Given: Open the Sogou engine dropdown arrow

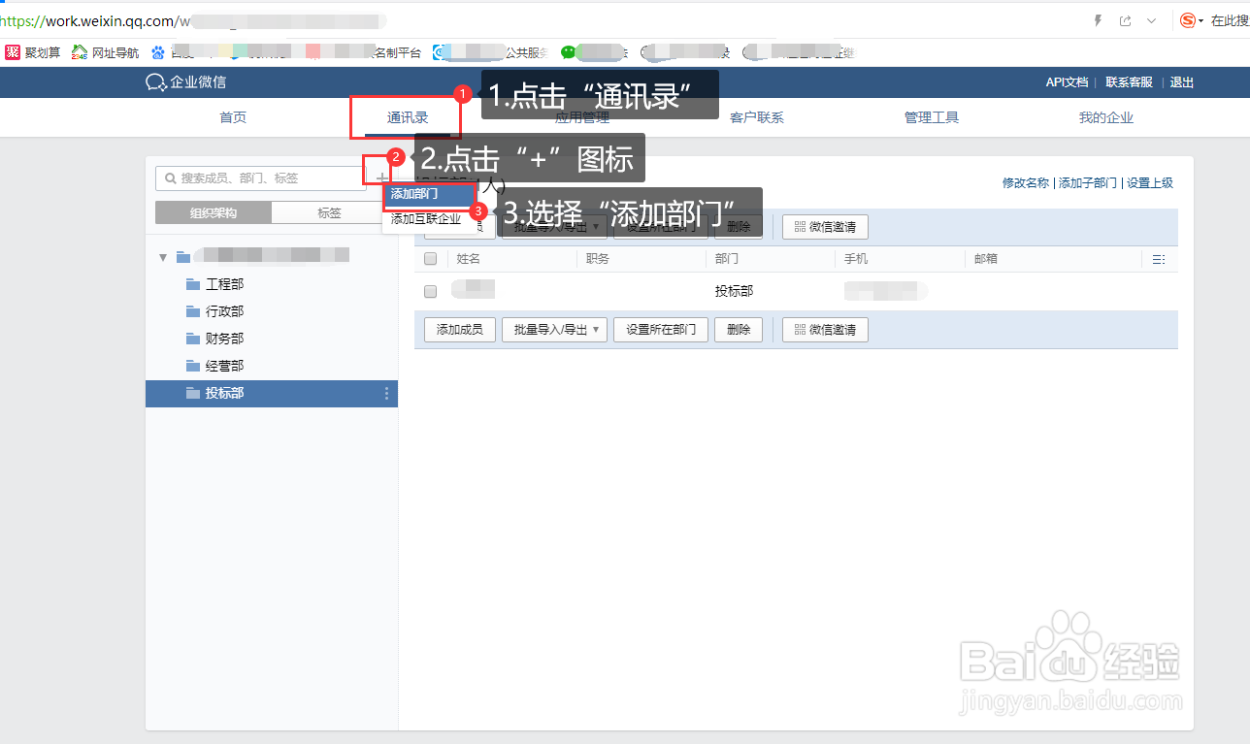Looking at the screenshot, I should point(1201,20).
